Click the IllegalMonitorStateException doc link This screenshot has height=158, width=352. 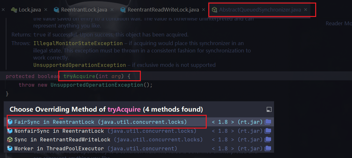click(78, 43)
